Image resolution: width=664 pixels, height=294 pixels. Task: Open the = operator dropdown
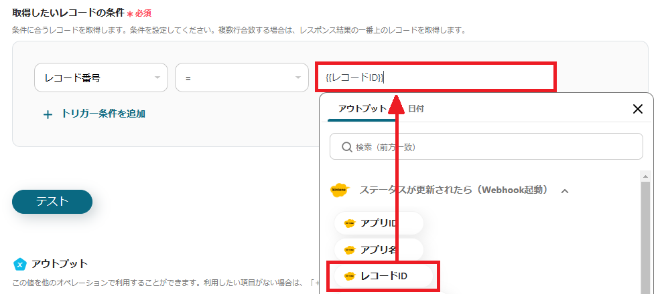click(241, 78)
